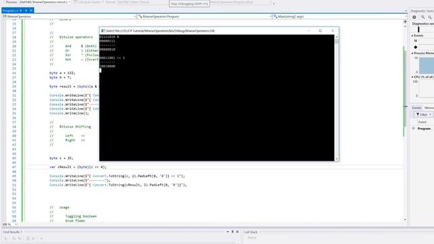
Task: Switch to the Memory Usage tab
Action: (429, 108)
